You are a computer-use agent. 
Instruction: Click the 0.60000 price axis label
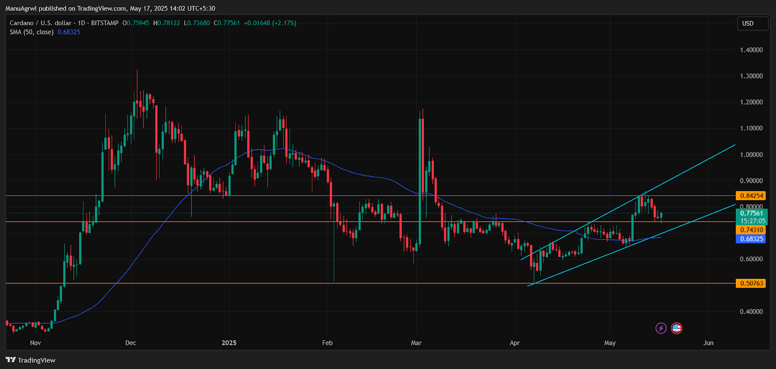click(751, 259)
